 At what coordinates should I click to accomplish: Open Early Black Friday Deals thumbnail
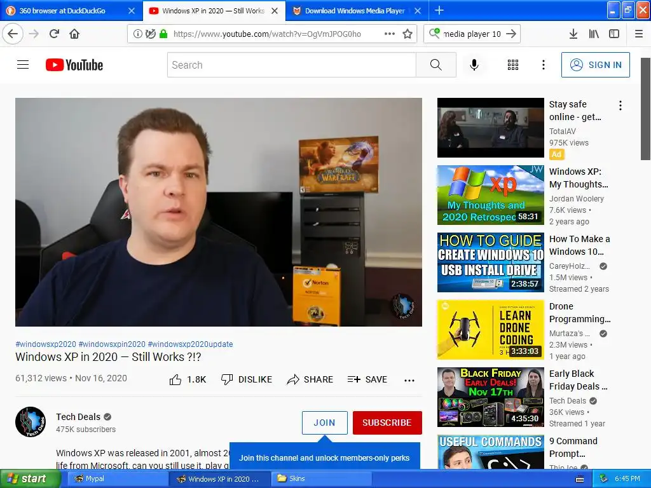[x=490, y=397]
